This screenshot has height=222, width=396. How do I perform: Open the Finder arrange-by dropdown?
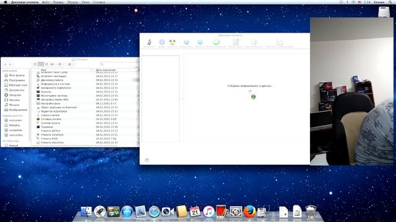coord(71,64)
